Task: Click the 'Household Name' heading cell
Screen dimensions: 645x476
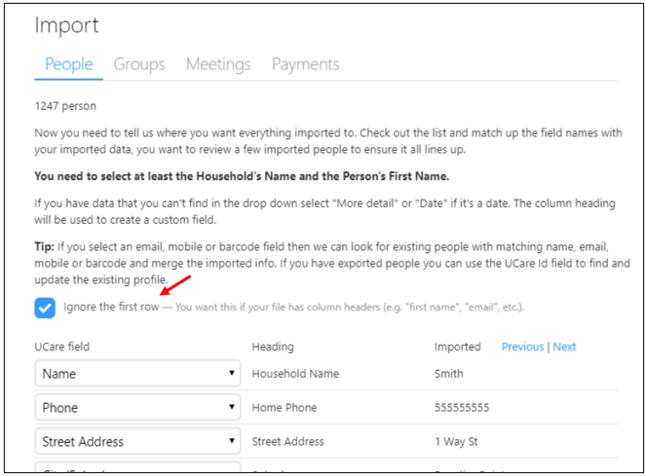Action: pos(295,374)
